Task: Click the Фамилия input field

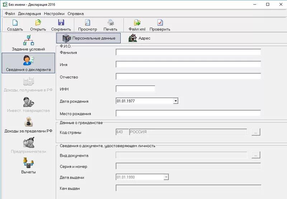Action: click(x=188, y=52)
